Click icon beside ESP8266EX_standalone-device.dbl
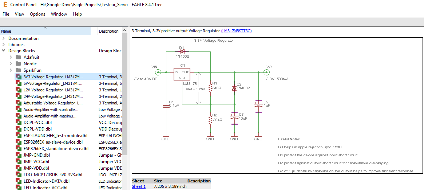The image size is (424, 190). 19,149
